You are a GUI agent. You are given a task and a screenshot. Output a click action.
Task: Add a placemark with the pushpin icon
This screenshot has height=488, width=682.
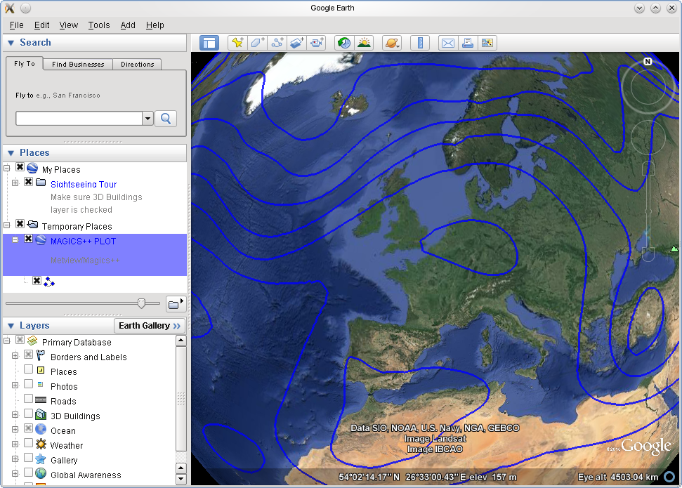click(x=237, y=43)
